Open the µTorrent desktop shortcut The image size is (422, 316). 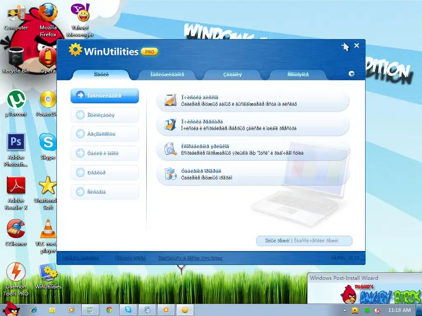(16, 103)
